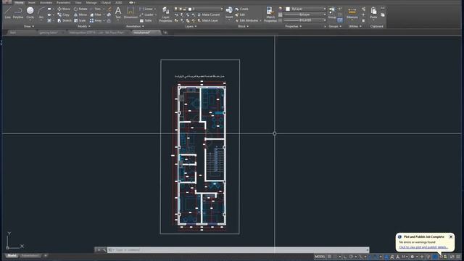Toggle MODEL space in status bar
The image size is (464, 261).
[x=320, y=257]
